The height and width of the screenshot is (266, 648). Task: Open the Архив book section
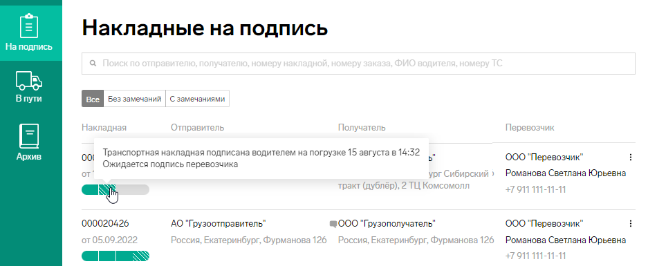[x=29, y=142]
